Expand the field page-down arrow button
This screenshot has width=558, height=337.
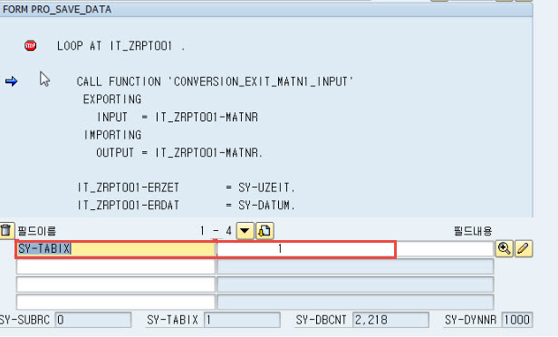point(245,231)
